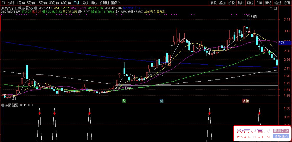Click the 2.11 price axis label
292x142 pixels.
click(287, 68)
